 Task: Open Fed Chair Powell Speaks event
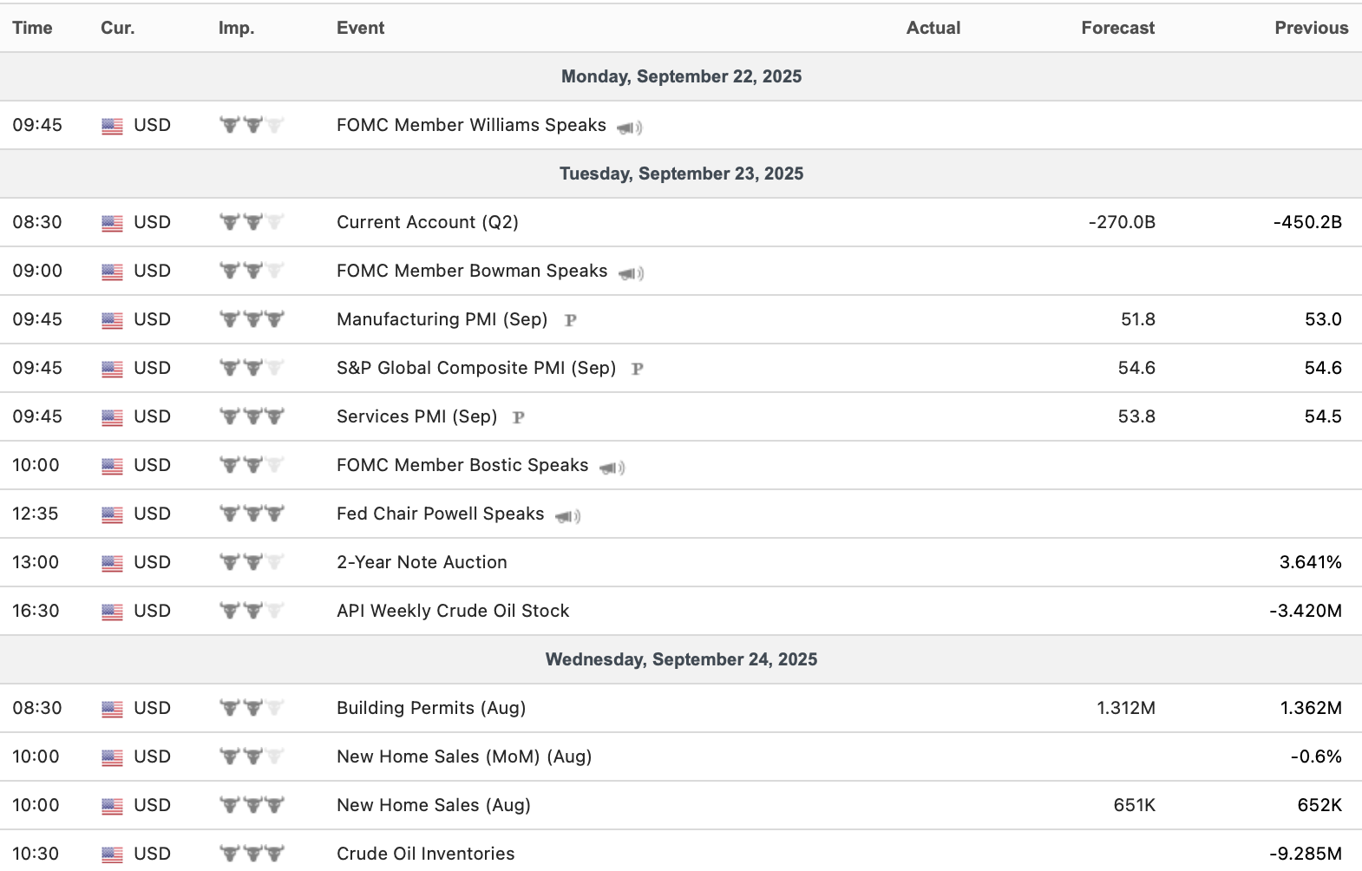coord(440,514)
